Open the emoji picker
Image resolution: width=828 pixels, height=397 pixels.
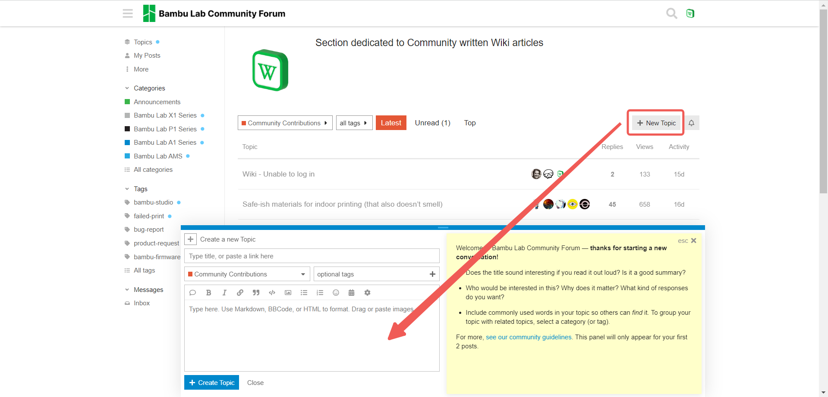[336, 293]
